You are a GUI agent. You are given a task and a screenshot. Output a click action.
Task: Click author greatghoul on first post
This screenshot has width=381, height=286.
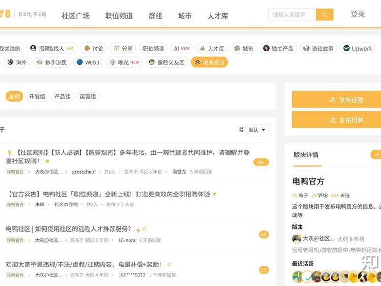click(84, 172)
